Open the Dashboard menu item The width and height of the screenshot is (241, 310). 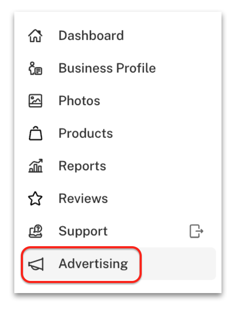click(91, 36)
